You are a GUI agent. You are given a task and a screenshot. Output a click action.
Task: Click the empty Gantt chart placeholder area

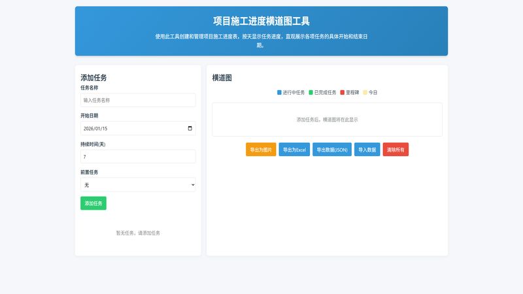point(327,120)
